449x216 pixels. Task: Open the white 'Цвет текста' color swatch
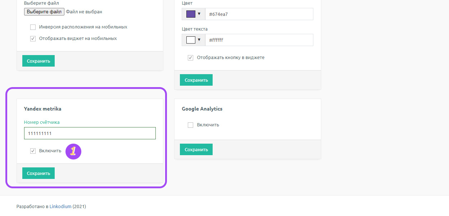pyautogui.click(x=191, y=40)
